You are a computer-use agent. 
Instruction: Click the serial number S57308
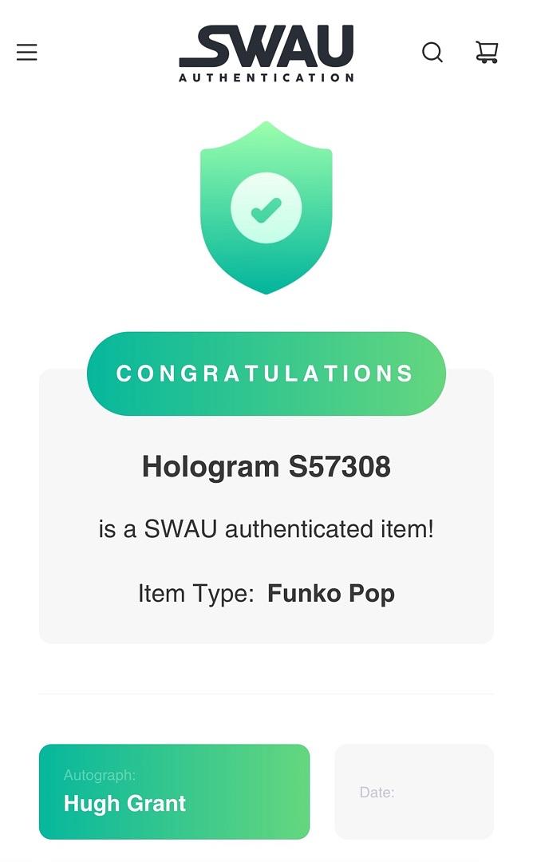point(340,467)
